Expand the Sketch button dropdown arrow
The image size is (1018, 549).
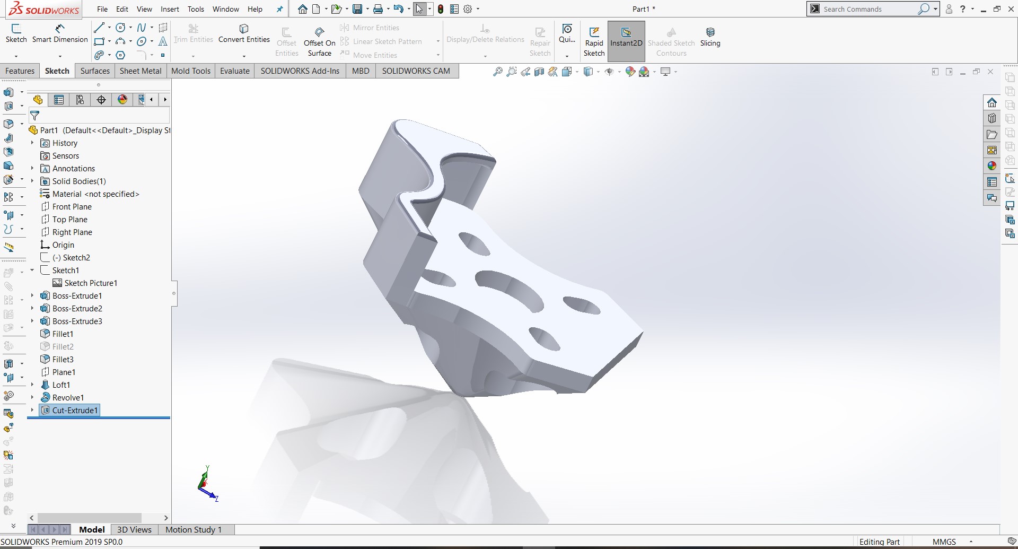tap(16, 56)
